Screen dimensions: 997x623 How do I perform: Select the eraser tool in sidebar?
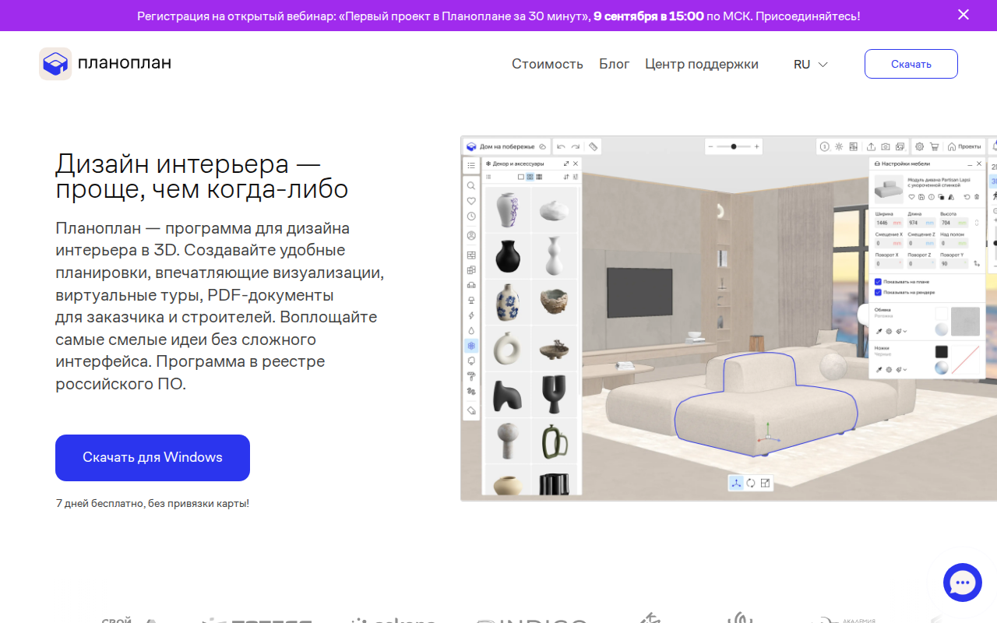(471, 410)
